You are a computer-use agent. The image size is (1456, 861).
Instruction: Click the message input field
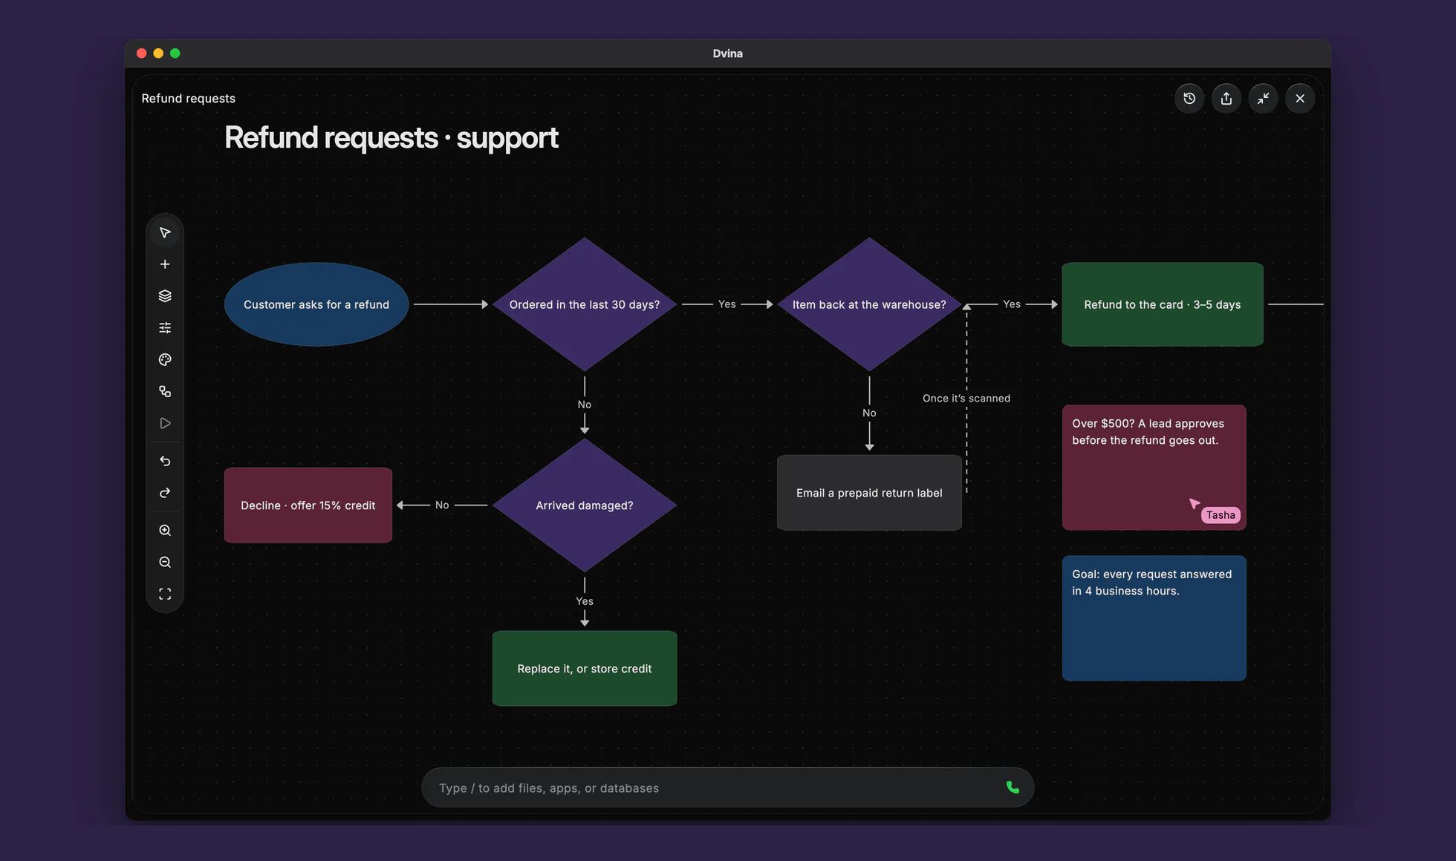727,788
